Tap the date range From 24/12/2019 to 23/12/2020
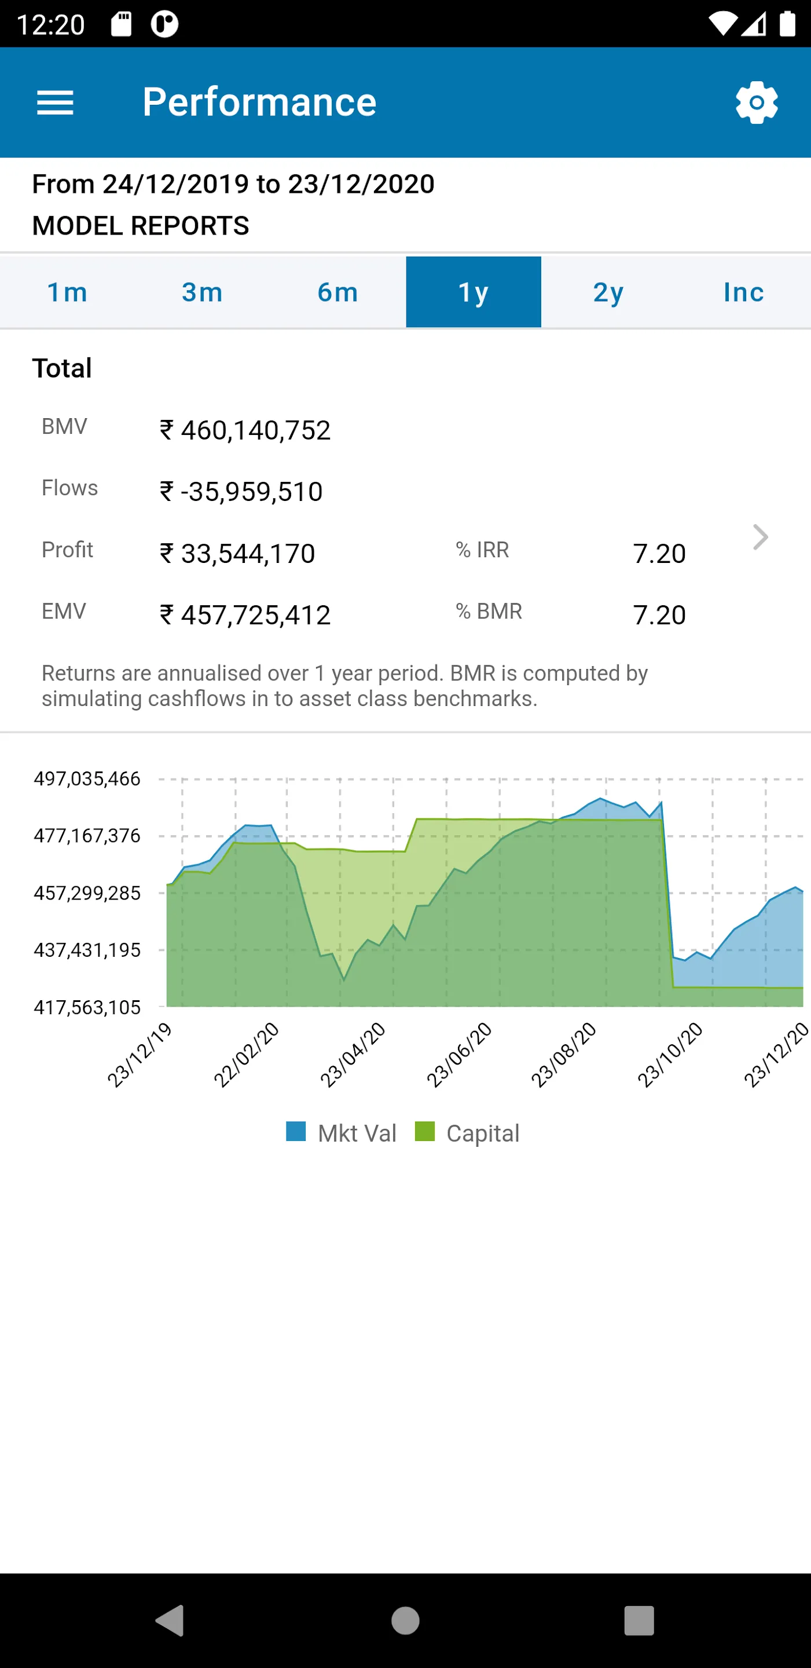The width and height of the screenshot is (811, 1668). point(233,184)
